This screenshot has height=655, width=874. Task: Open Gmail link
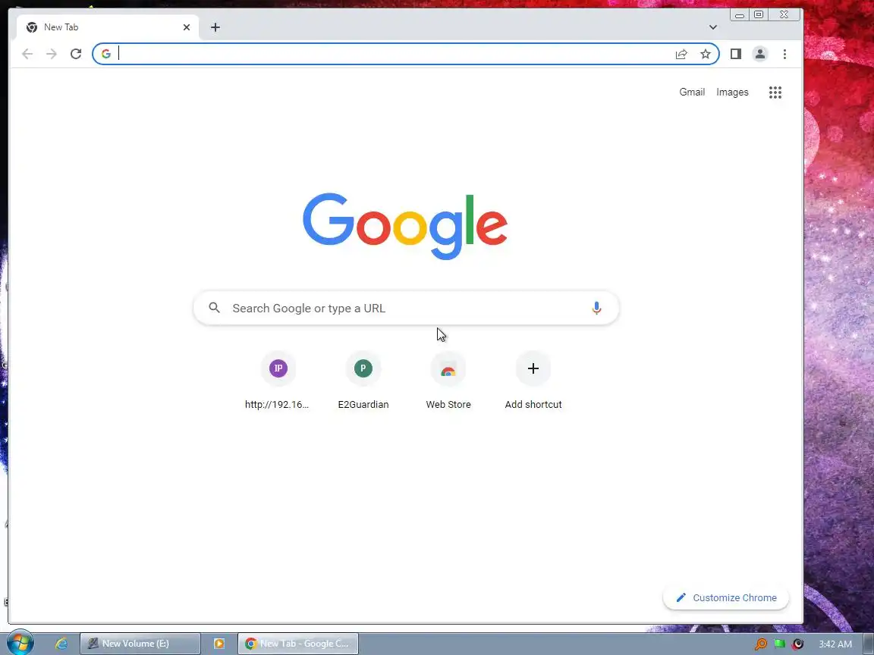tap(692, 92)
